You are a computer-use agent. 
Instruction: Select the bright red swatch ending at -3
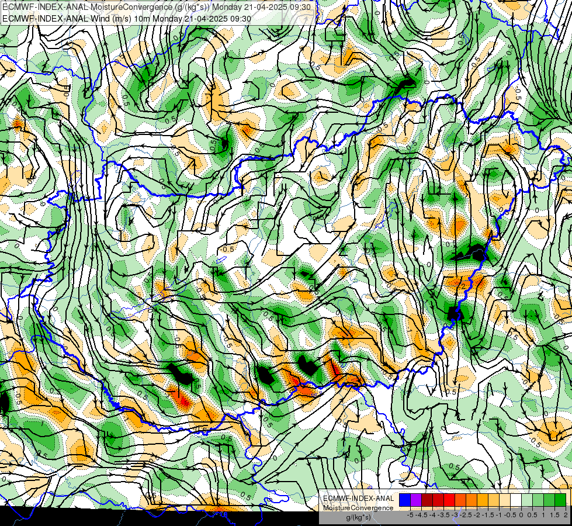point(449,500)
